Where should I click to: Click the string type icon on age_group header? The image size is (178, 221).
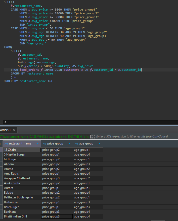click(x=76, y=144)
